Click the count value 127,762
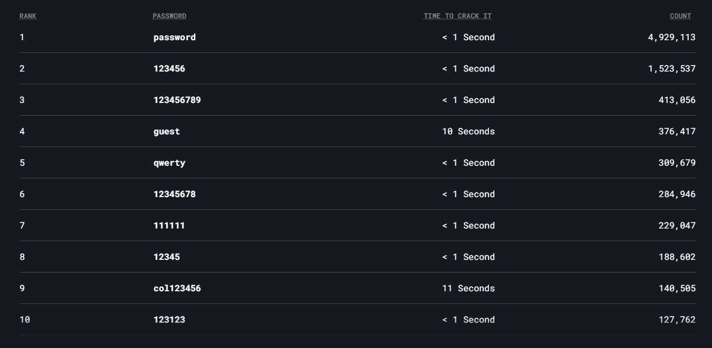Screen dimensions: 712x348 677,320
